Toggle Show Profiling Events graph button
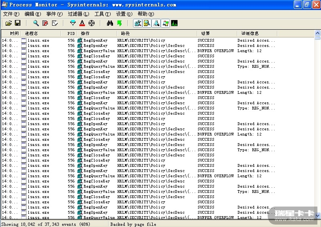 pos(174,23)
